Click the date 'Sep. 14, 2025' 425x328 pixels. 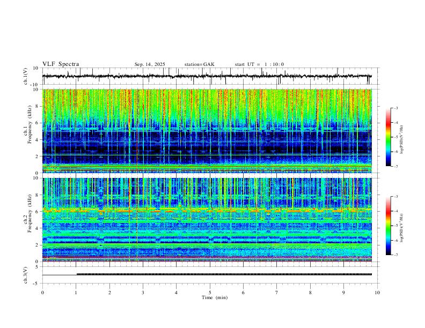tap(150, 64)
